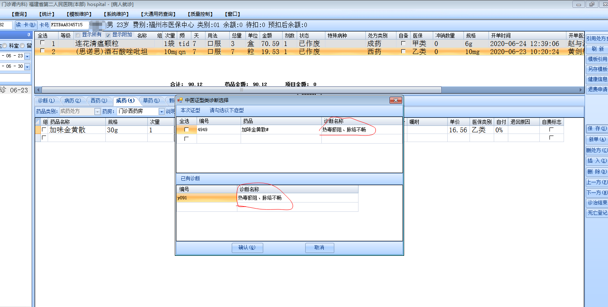
Task: Check the select box for 酒石酸唑吡坦 row
Action: click(x=42, y=51)
